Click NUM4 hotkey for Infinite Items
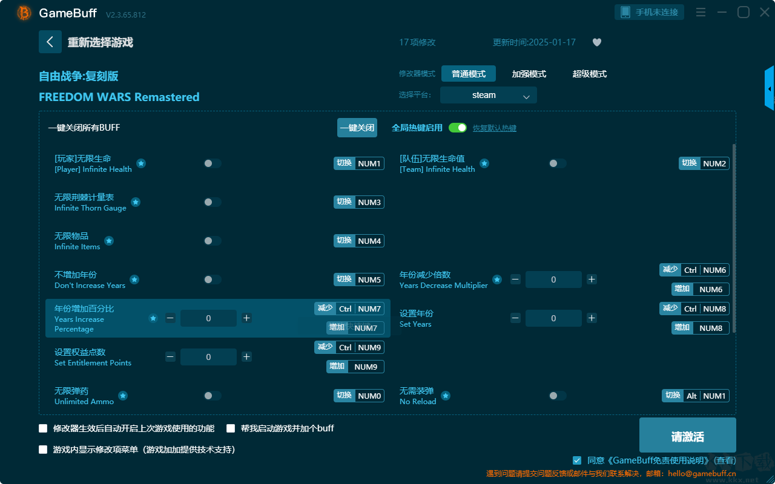The height and width of the screenshot is (484, 775). pyautogui.click(x=359, y=241)
